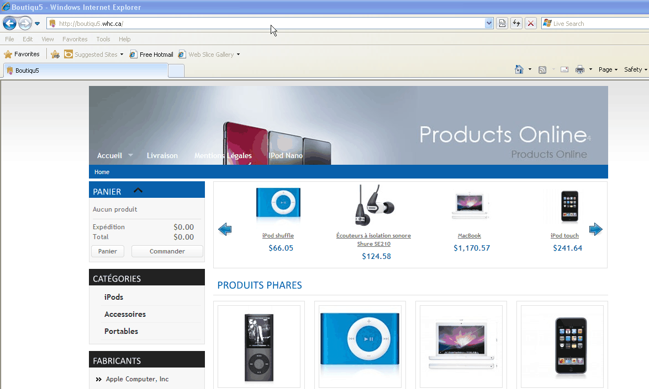
Task: Open the Tools menu
Action: coord(103,39)
